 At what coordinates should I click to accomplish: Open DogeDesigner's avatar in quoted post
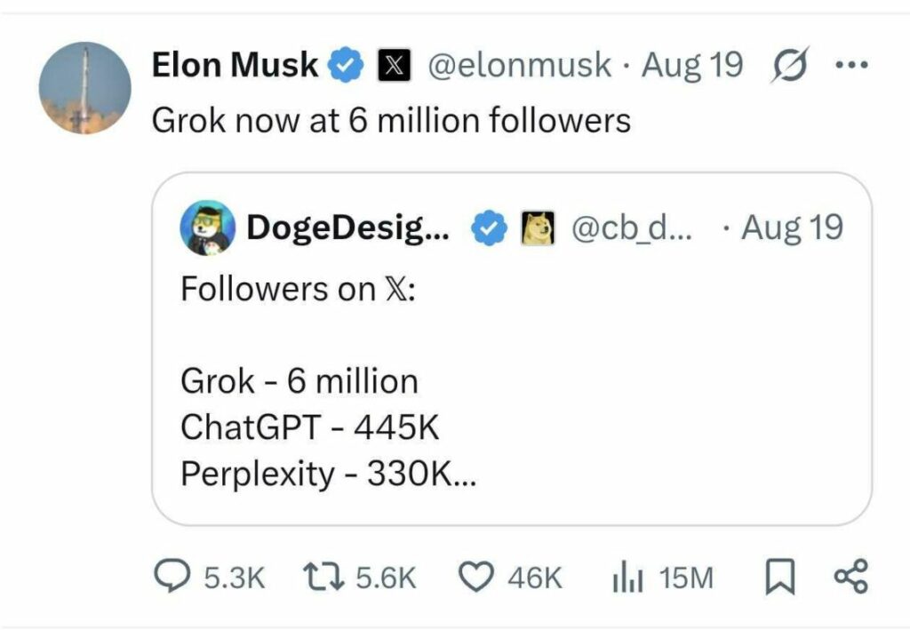tap(208, 227)
